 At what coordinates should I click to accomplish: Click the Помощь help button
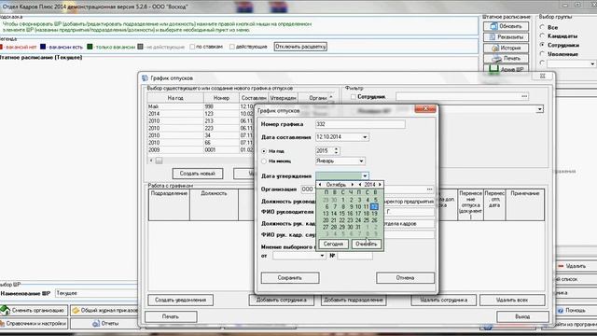572,311
